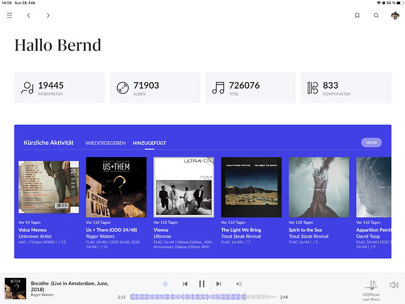Skip to next track
405x304 pixels.
(x=218, y=284)
